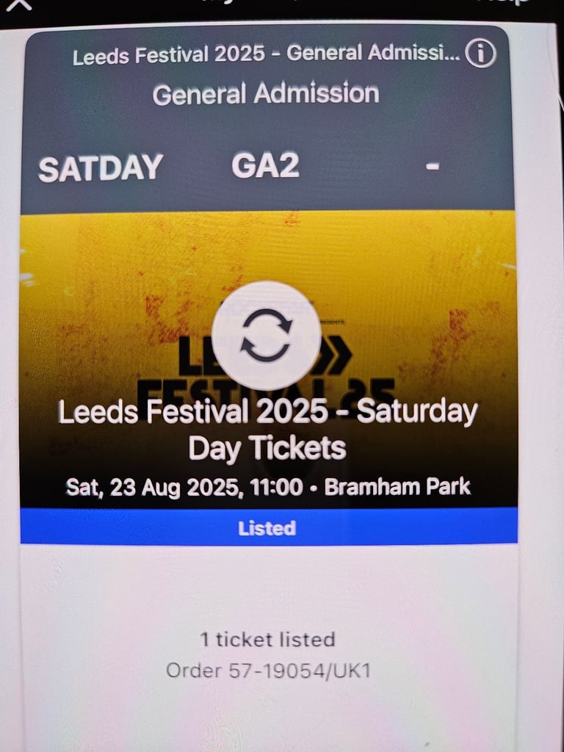Viewport: 564px width, 752px height.
Task: Tap the GA2 row value
Action: tap(265, 165)
